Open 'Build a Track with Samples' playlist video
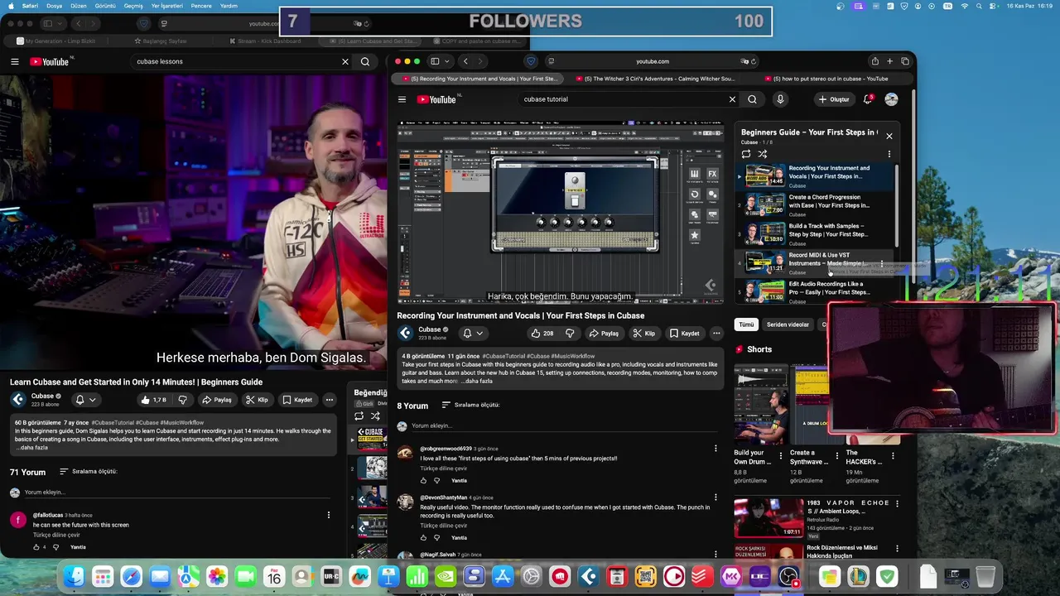The width and height of the screenshot is (1060, 596). point(816,233)
